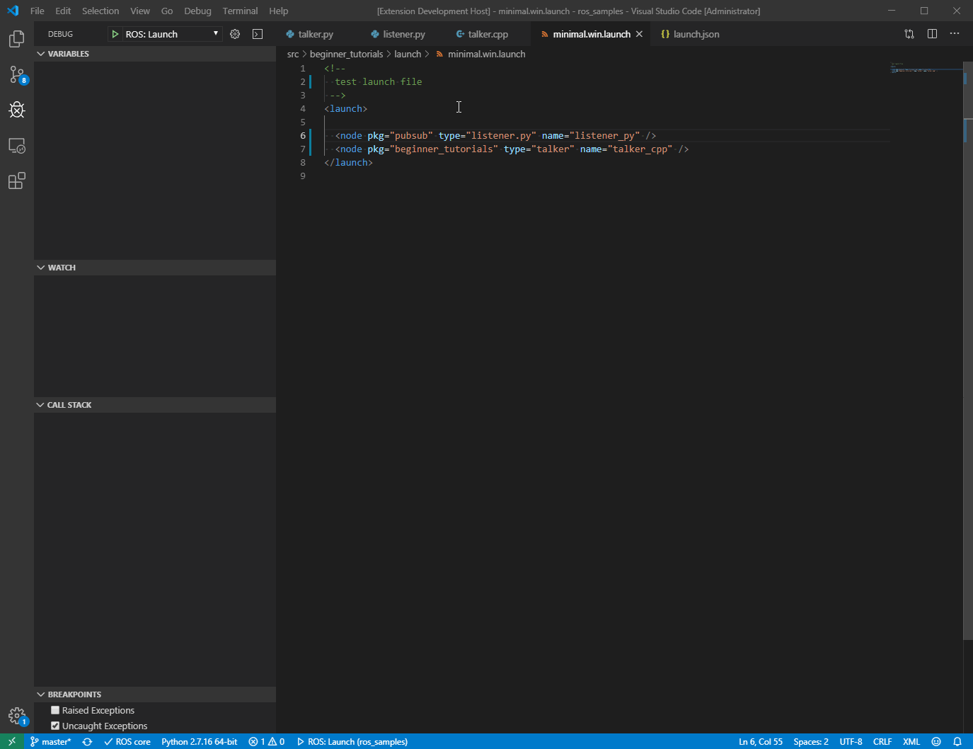Click the sync changes icon next to master

(87, 741)
